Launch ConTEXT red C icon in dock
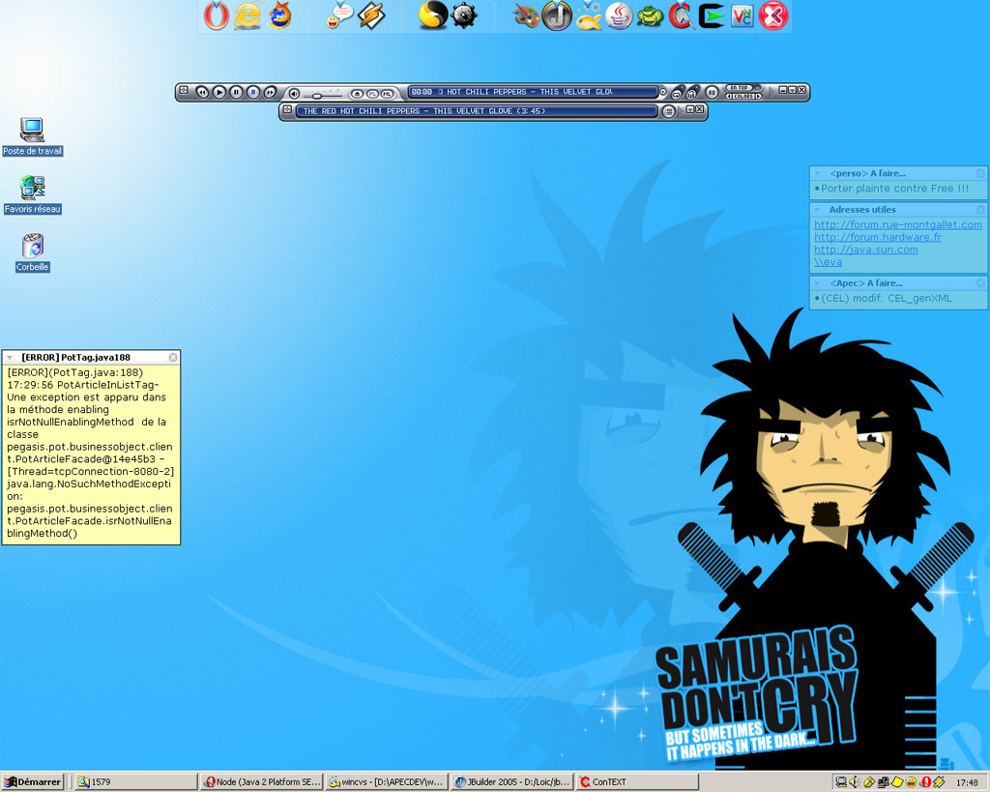Screen dimensions: 990x792 coord(681,15)
